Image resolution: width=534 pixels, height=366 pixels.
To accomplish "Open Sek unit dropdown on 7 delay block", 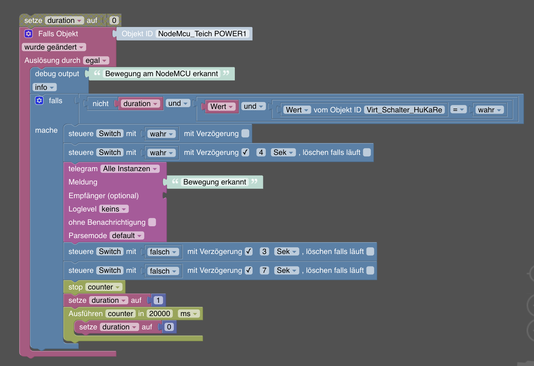I will [287, 270].
